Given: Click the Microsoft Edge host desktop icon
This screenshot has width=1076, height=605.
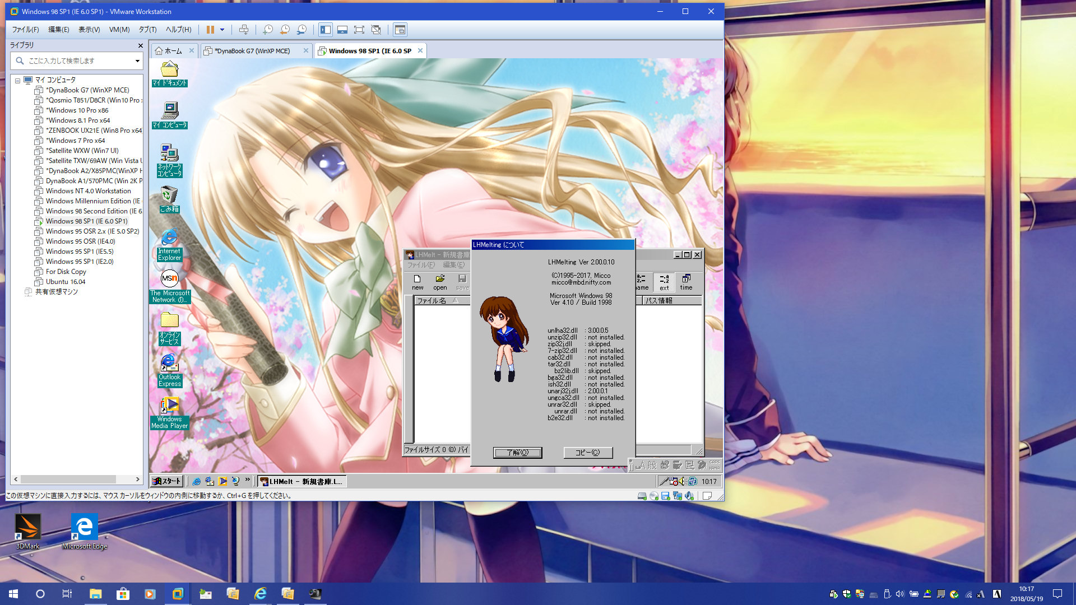Looking at the screenshot, I should [85, 532].
